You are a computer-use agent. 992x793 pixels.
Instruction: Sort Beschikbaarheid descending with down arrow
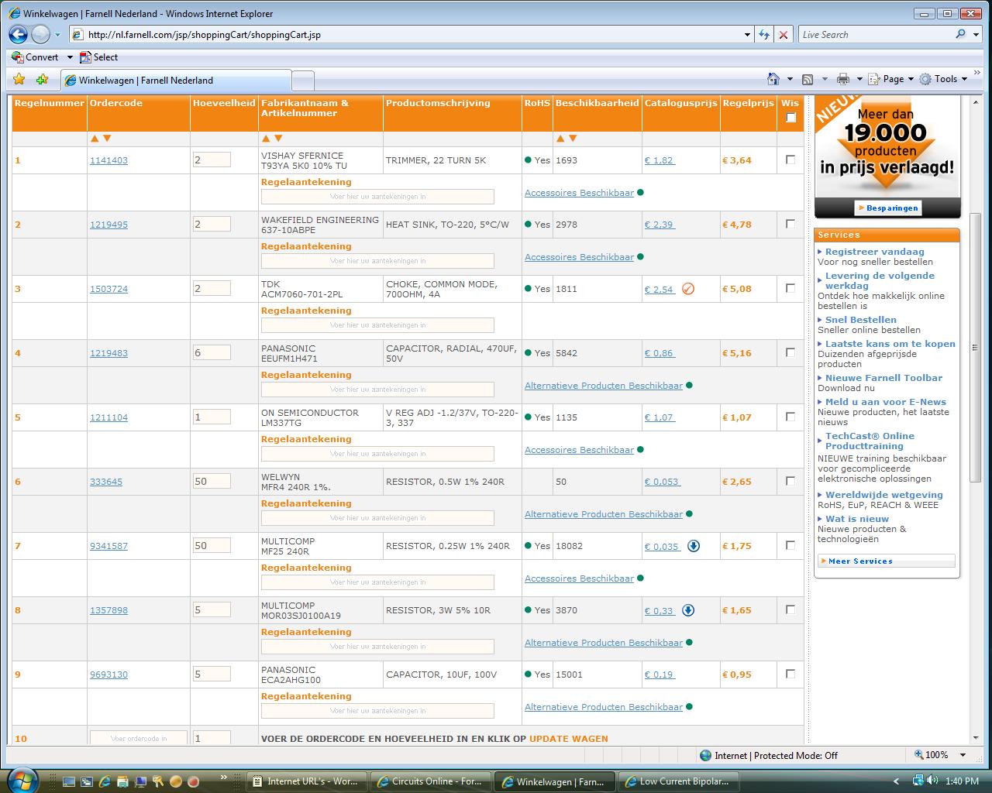tap(573, 139)
